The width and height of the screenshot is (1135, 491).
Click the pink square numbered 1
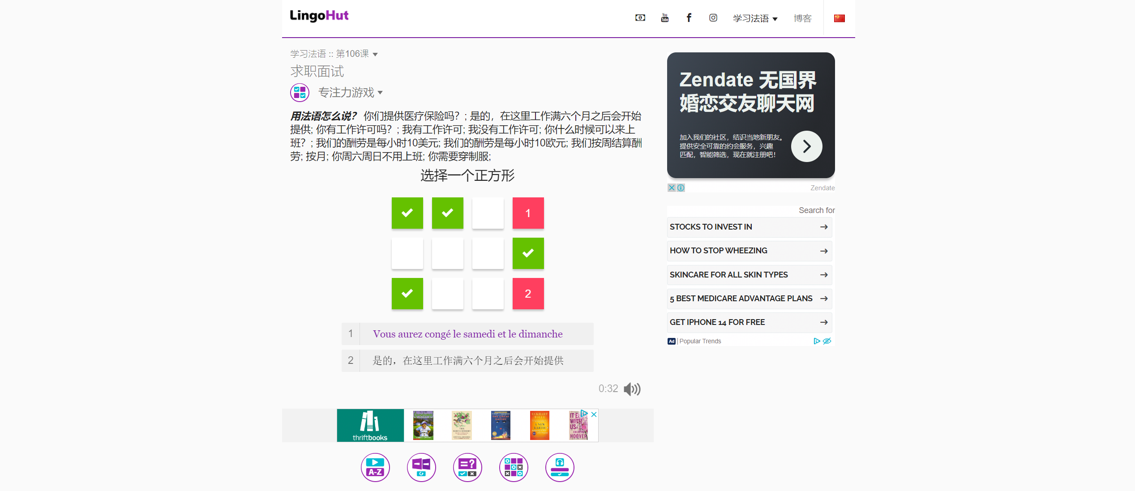click(528, 213)
